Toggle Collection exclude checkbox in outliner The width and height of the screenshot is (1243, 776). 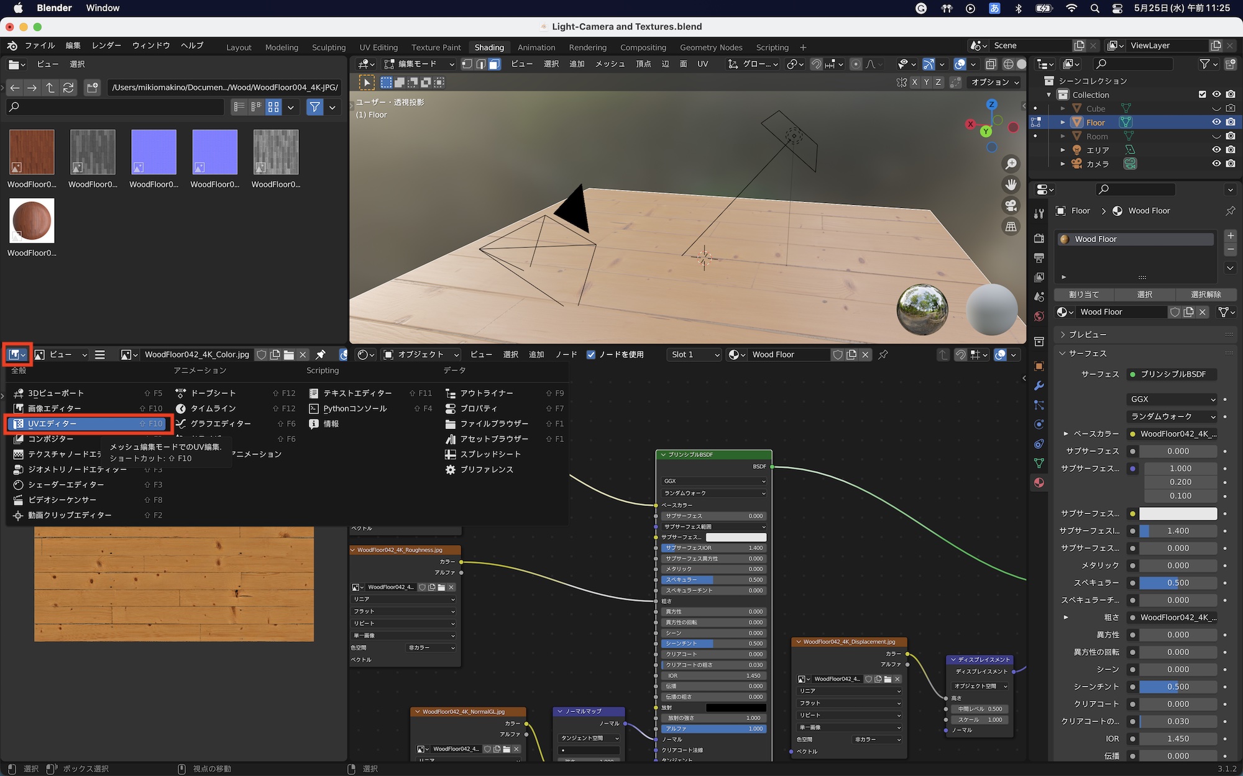(1202, 94)
